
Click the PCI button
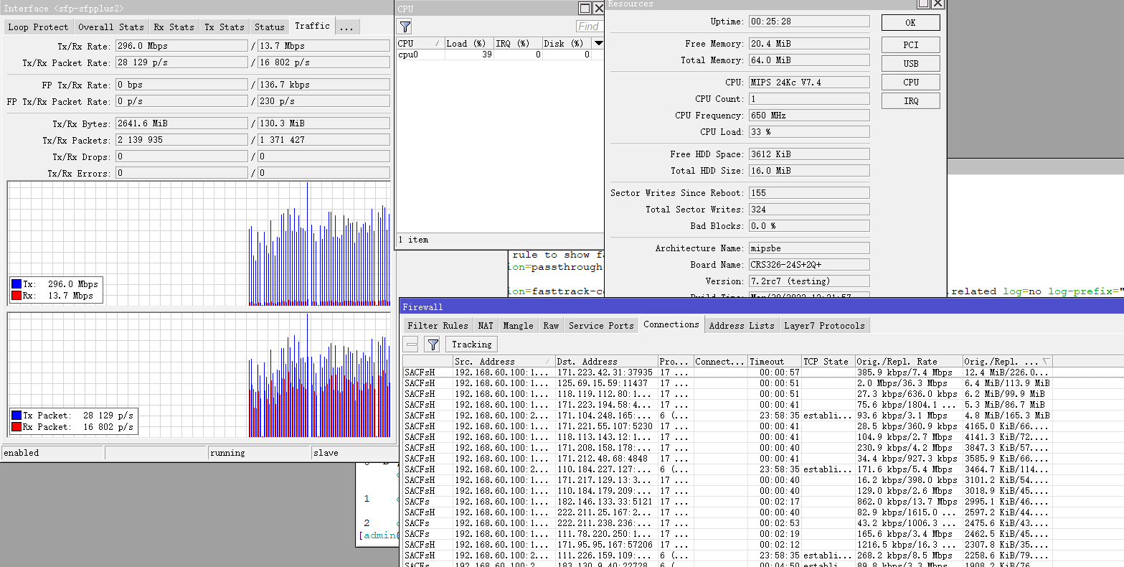pyautogui.click(x=910, y=45)
